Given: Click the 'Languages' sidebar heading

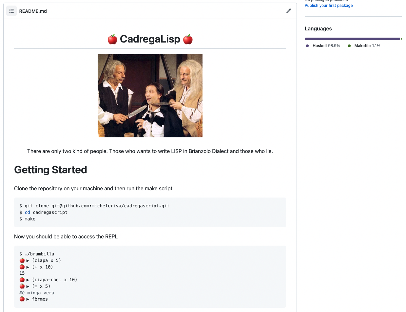Looking at the screenshot, I should click(x=318, y=28).
